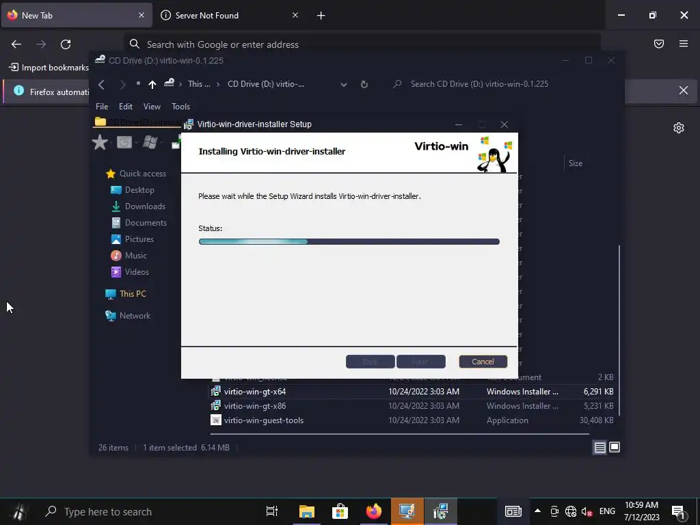Select the CD Drive folder tab in explorer
Viewport: 700px width, 525px height.
(x=137, y=122)
